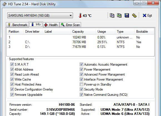Toggle the Write Cache checkbox
Image resolution: width=161 pixels, height=116 pixels.
[12, 79]
